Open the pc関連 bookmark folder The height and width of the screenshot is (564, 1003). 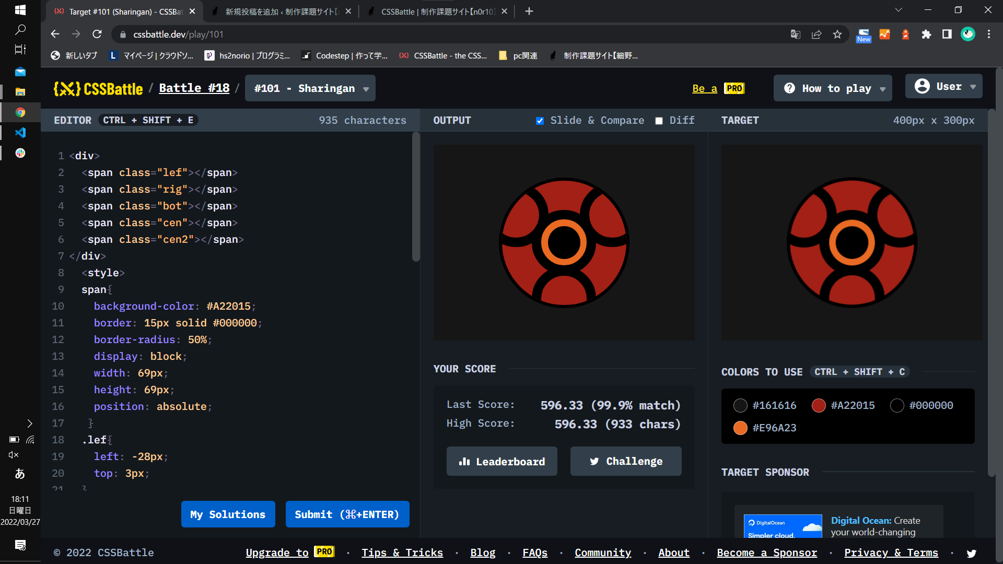tap(518, 56)
